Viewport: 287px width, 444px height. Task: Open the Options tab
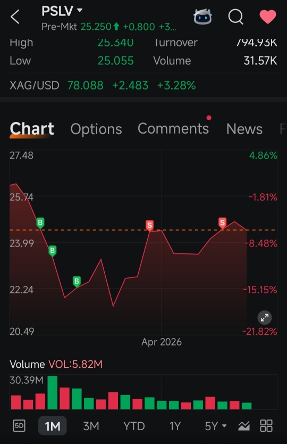click(96, 129)
